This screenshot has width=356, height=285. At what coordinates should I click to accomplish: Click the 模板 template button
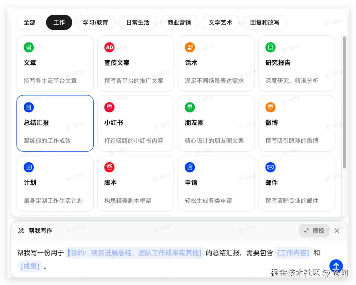coord(314,231)
